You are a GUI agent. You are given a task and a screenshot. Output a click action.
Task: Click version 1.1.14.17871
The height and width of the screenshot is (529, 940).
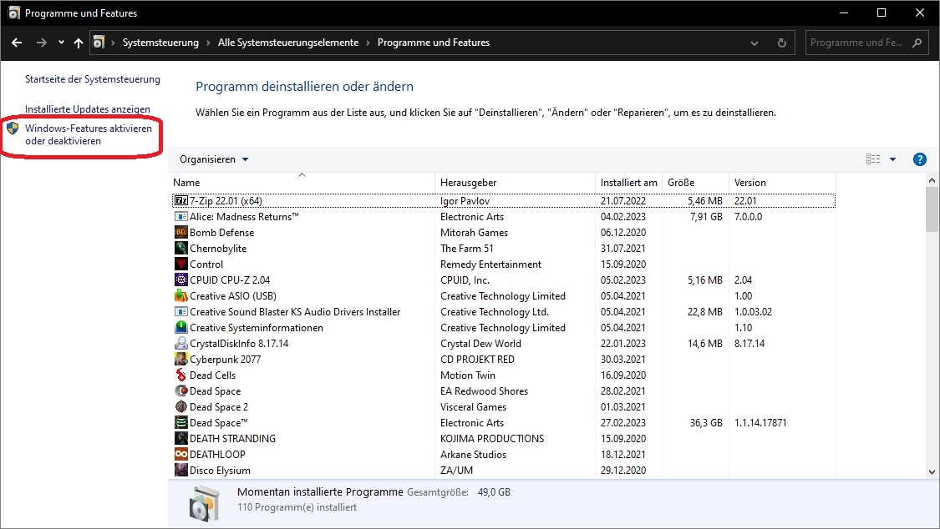pyautogui.click(x=760, y=422)
